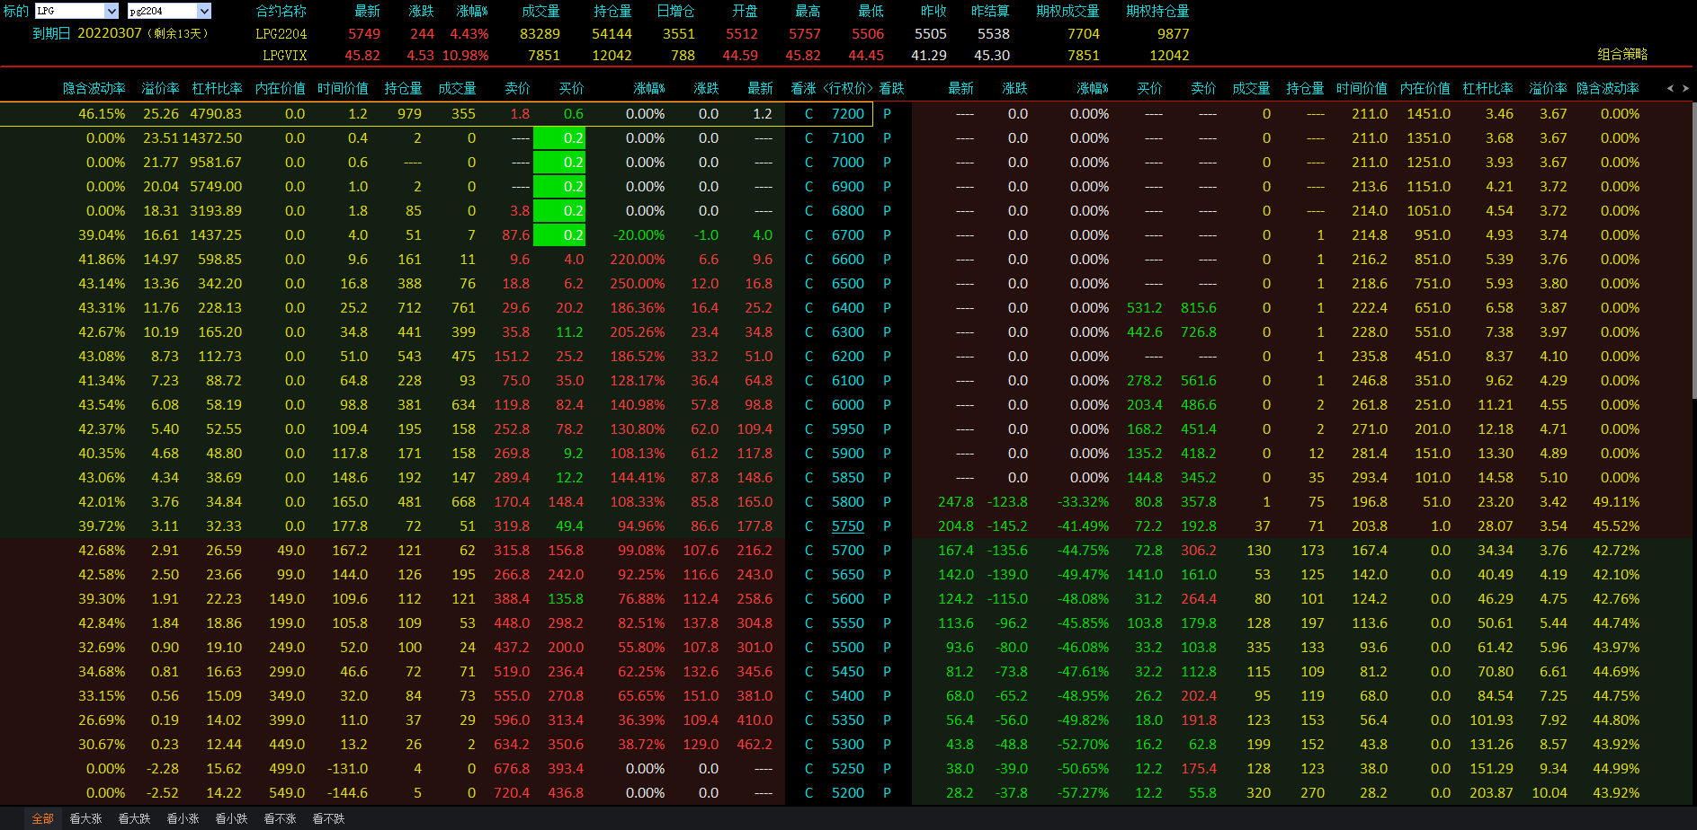Click the 时间价值 header on puts side
The image size is (1697, 830).
coord(1362,88)
